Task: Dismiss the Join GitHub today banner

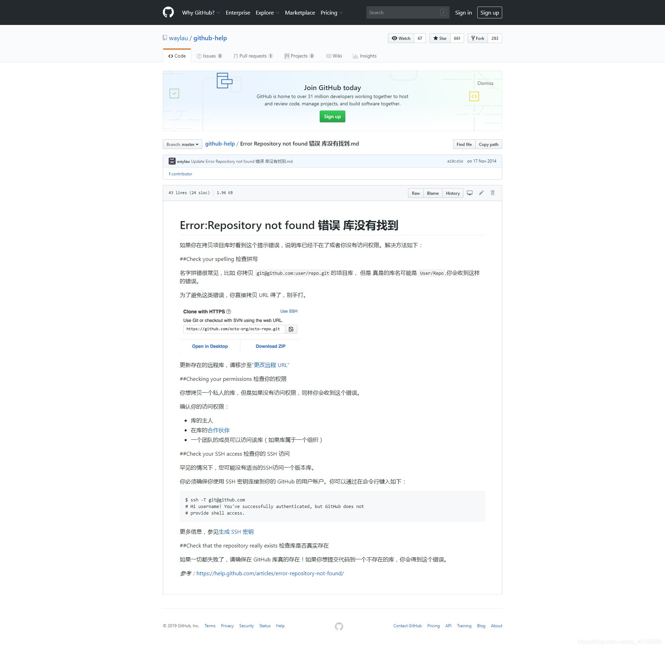Action: 485,83
